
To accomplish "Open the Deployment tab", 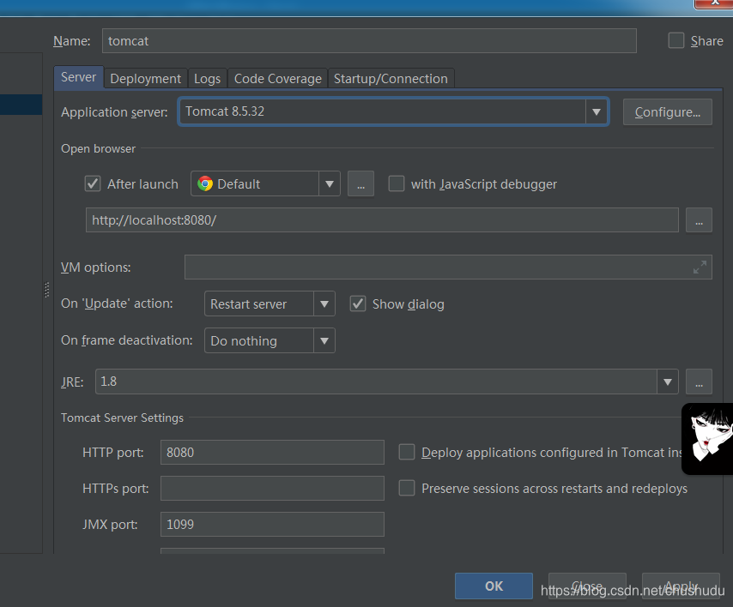I will click(145, 78).
